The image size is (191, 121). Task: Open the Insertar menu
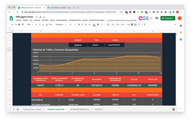pos(37,20)
